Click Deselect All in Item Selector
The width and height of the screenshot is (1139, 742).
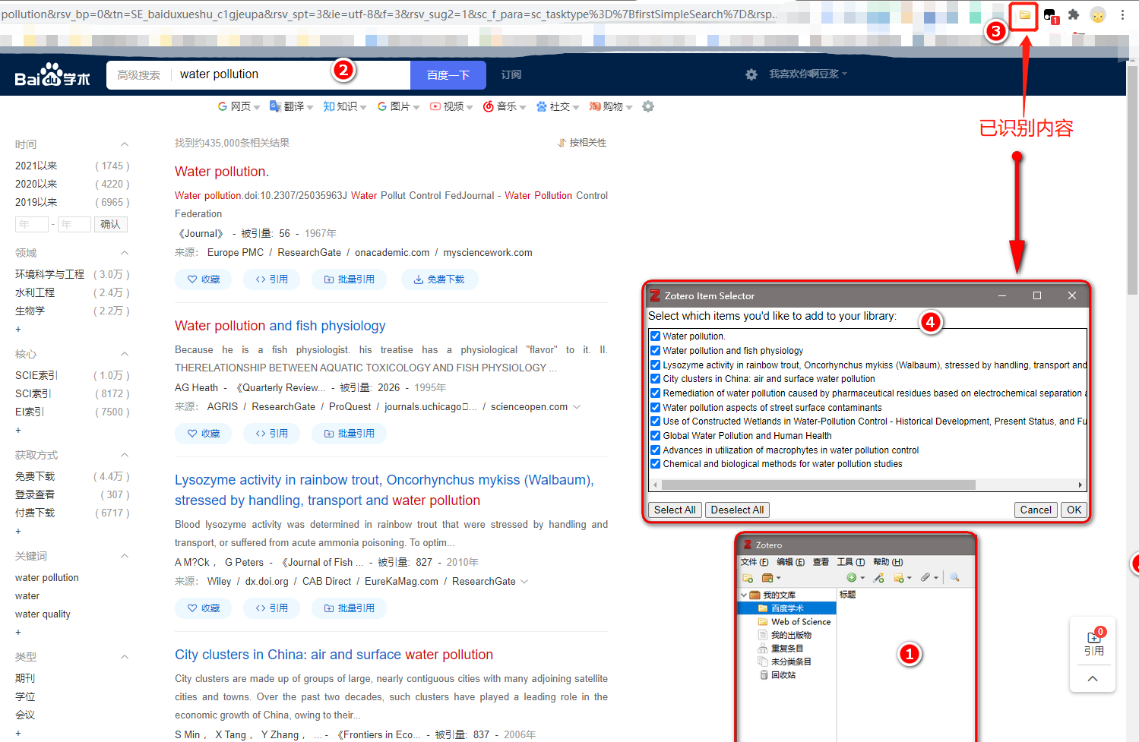click(x=737, y=510)
